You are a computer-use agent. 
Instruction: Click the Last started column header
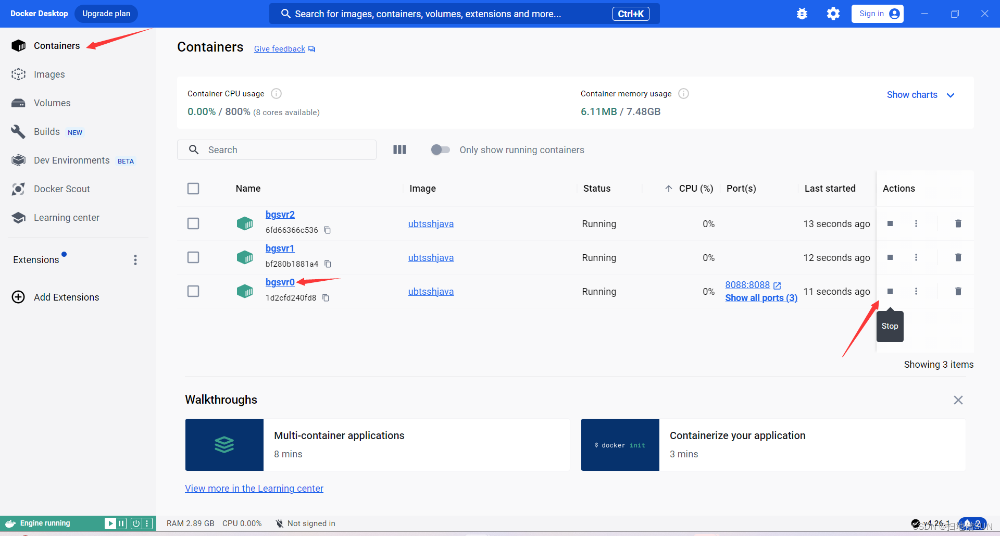pyautogui.click(x=830, y=189)
